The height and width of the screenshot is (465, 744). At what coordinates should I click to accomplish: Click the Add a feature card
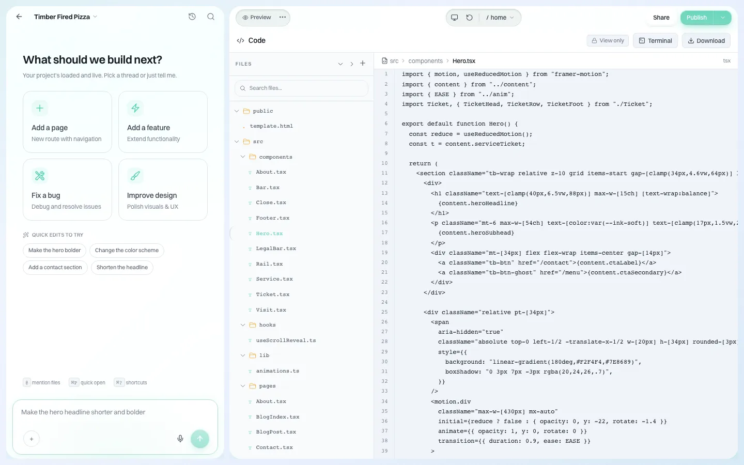click(x=163, y=122)
